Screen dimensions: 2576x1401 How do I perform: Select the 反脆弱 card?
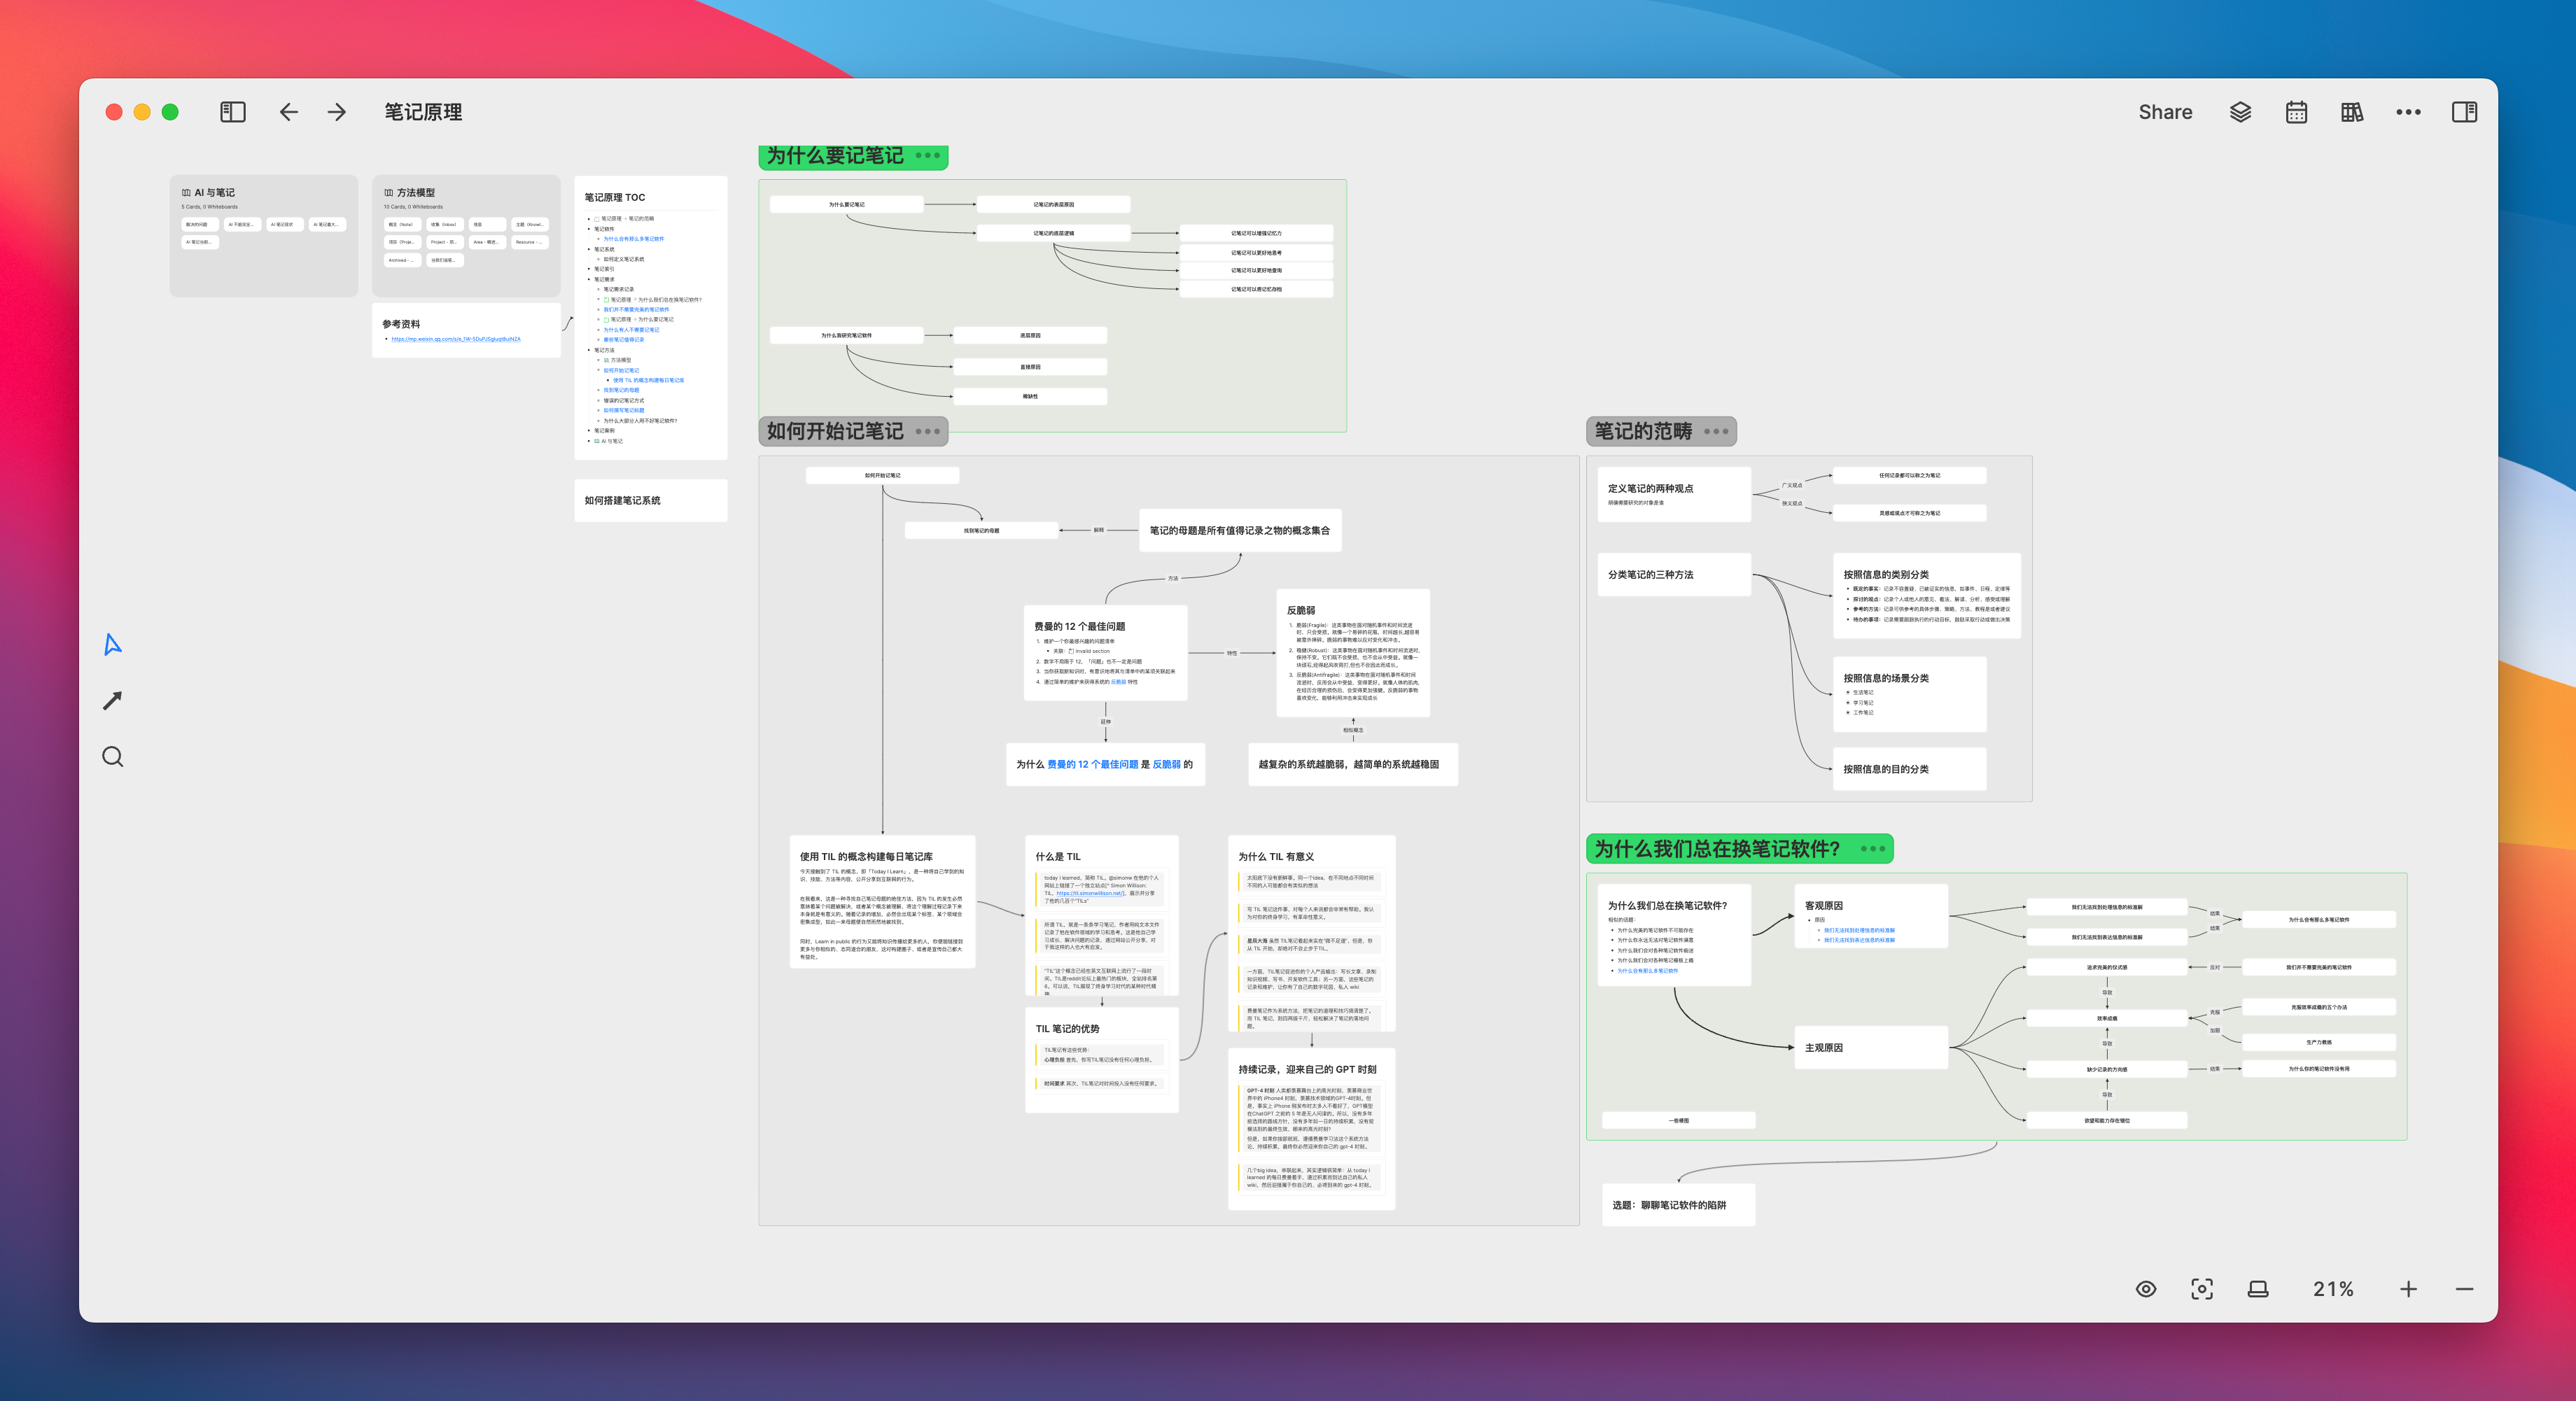pyautogui.click(x=1353, y=652)
